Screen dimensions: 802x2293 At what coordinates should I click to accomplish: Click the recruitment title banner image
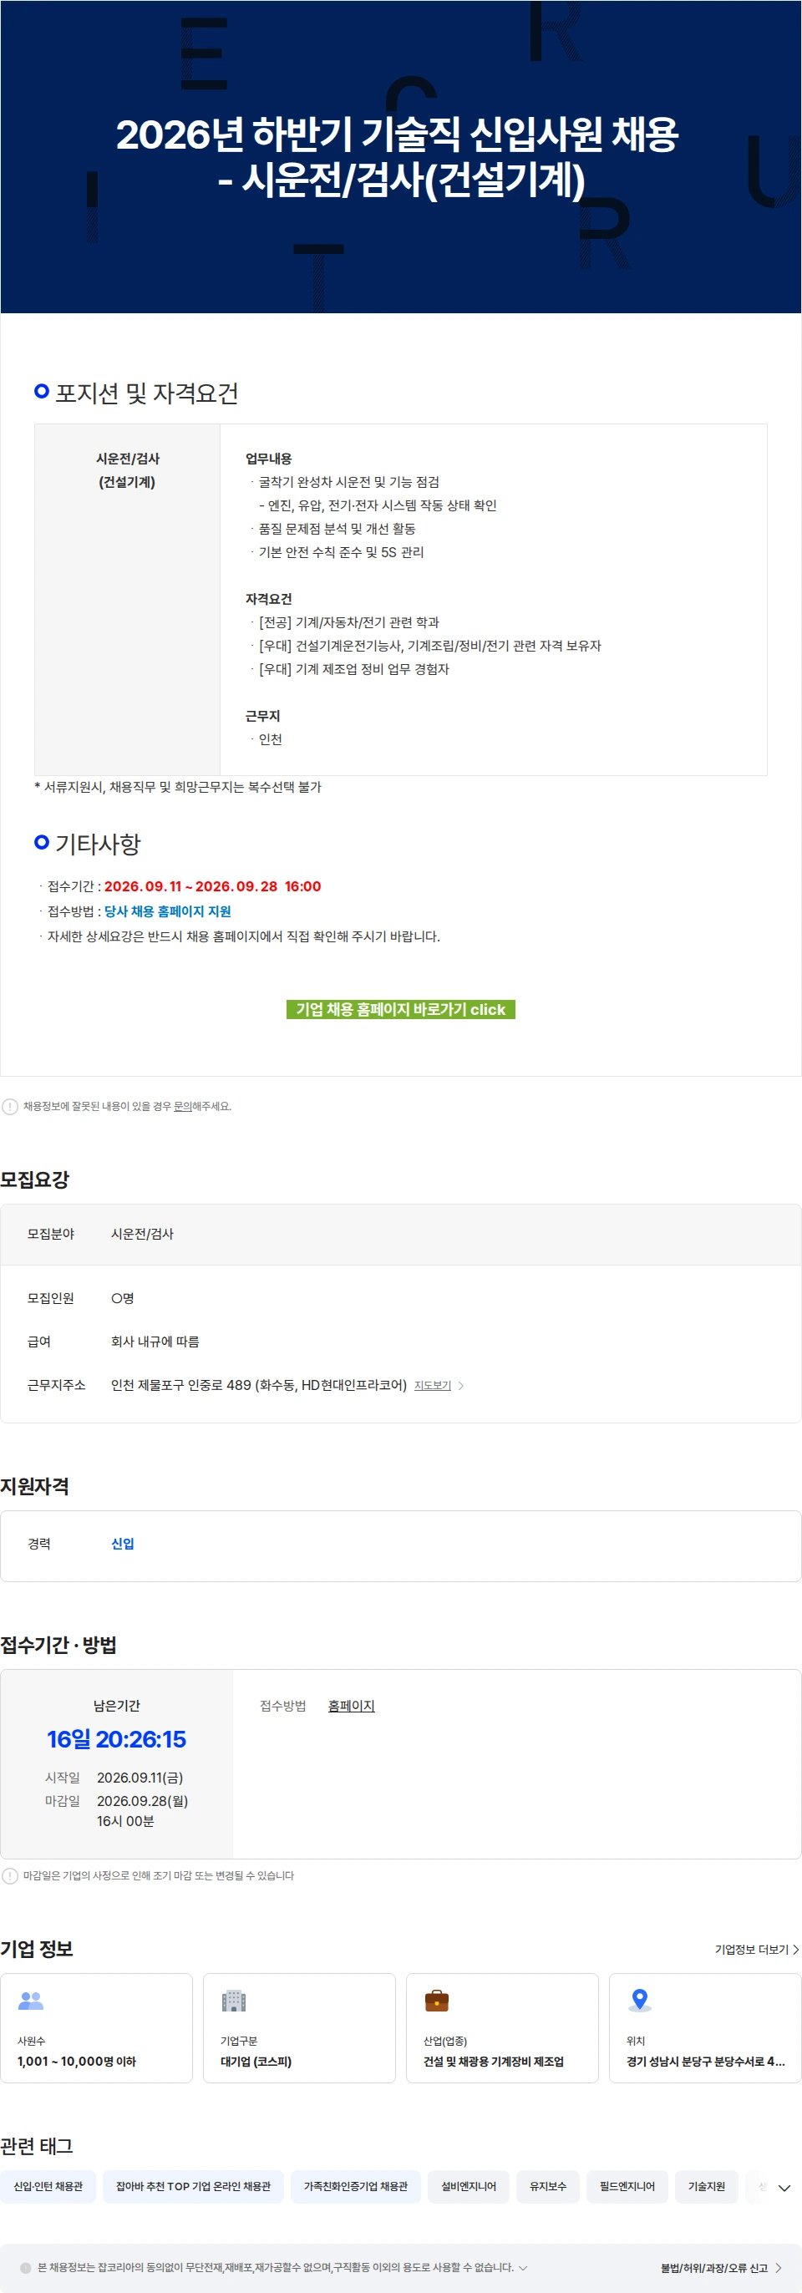click(x=400, y=157)
